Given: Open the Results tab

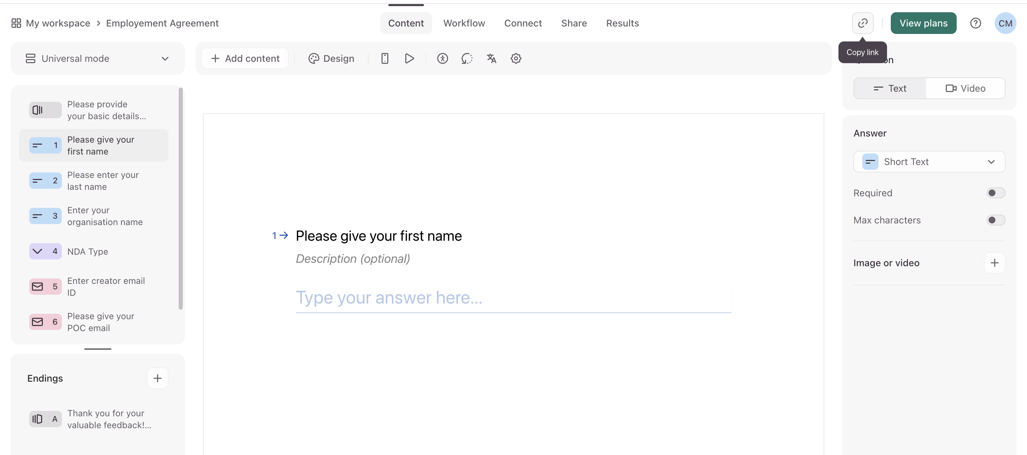Looking at the screenshot, I should pos(622,23).
